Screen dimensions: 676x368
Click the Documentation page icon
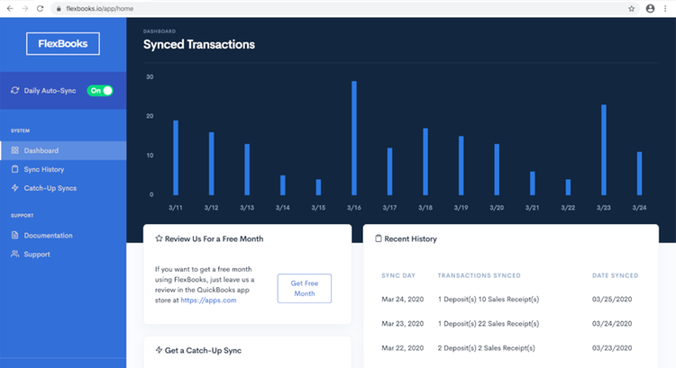click(14, 236)
